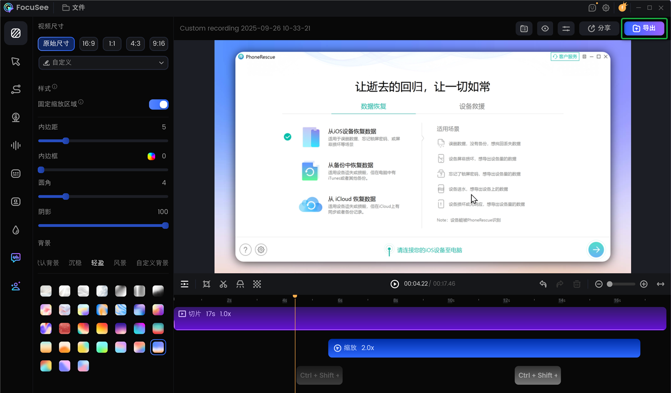The width and height of the screenshot is (671, 393).
Task: Click the timeline zoom level slider
Action: click(621, 284)
